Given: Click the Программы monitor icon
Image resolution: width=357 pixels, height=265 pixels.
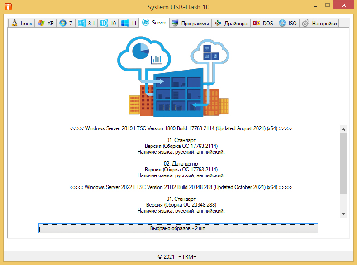Looking at the screenshot, I should [175, 23].
